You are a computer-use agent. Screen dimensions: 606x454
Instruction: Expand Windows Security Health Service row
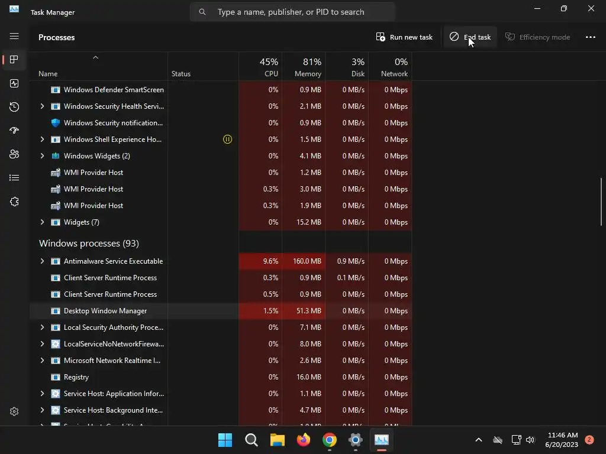coord(42,106)
